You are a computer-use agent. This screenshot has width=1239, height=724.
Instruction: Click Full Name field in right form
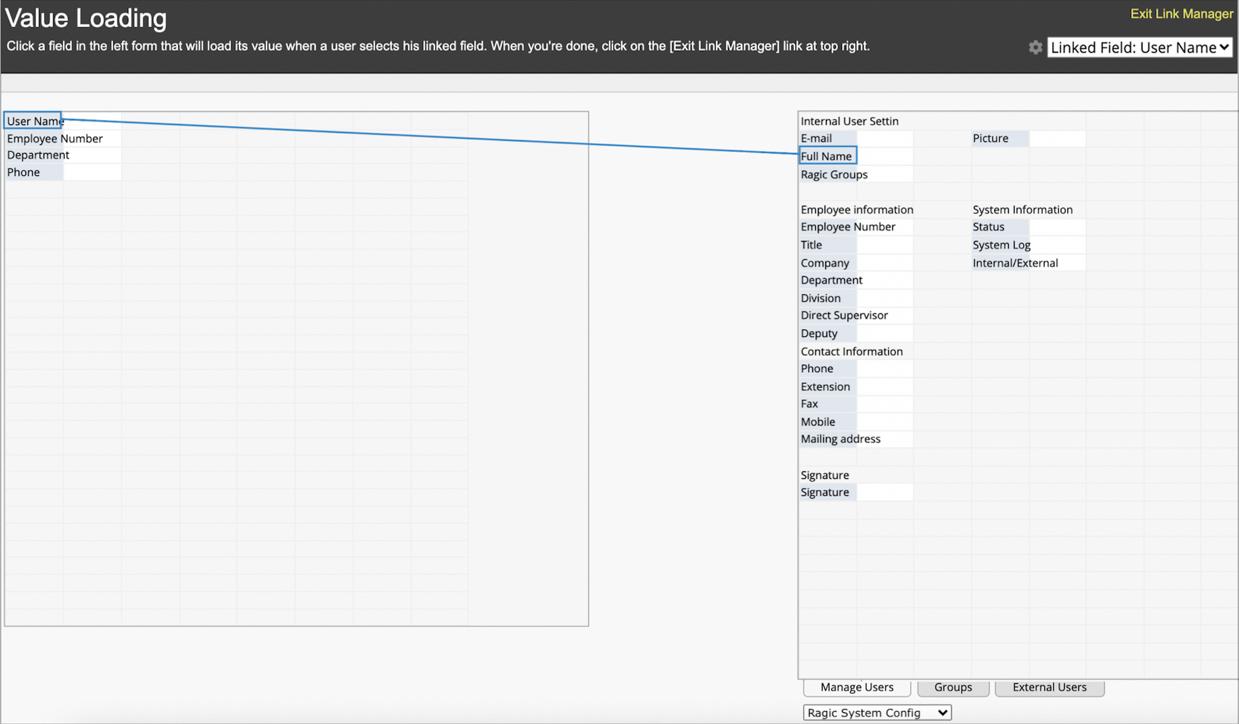826,156
